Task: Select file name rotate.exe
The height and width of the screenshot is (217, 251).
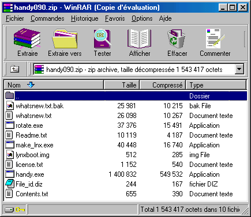Action: (x=29, y=125)
